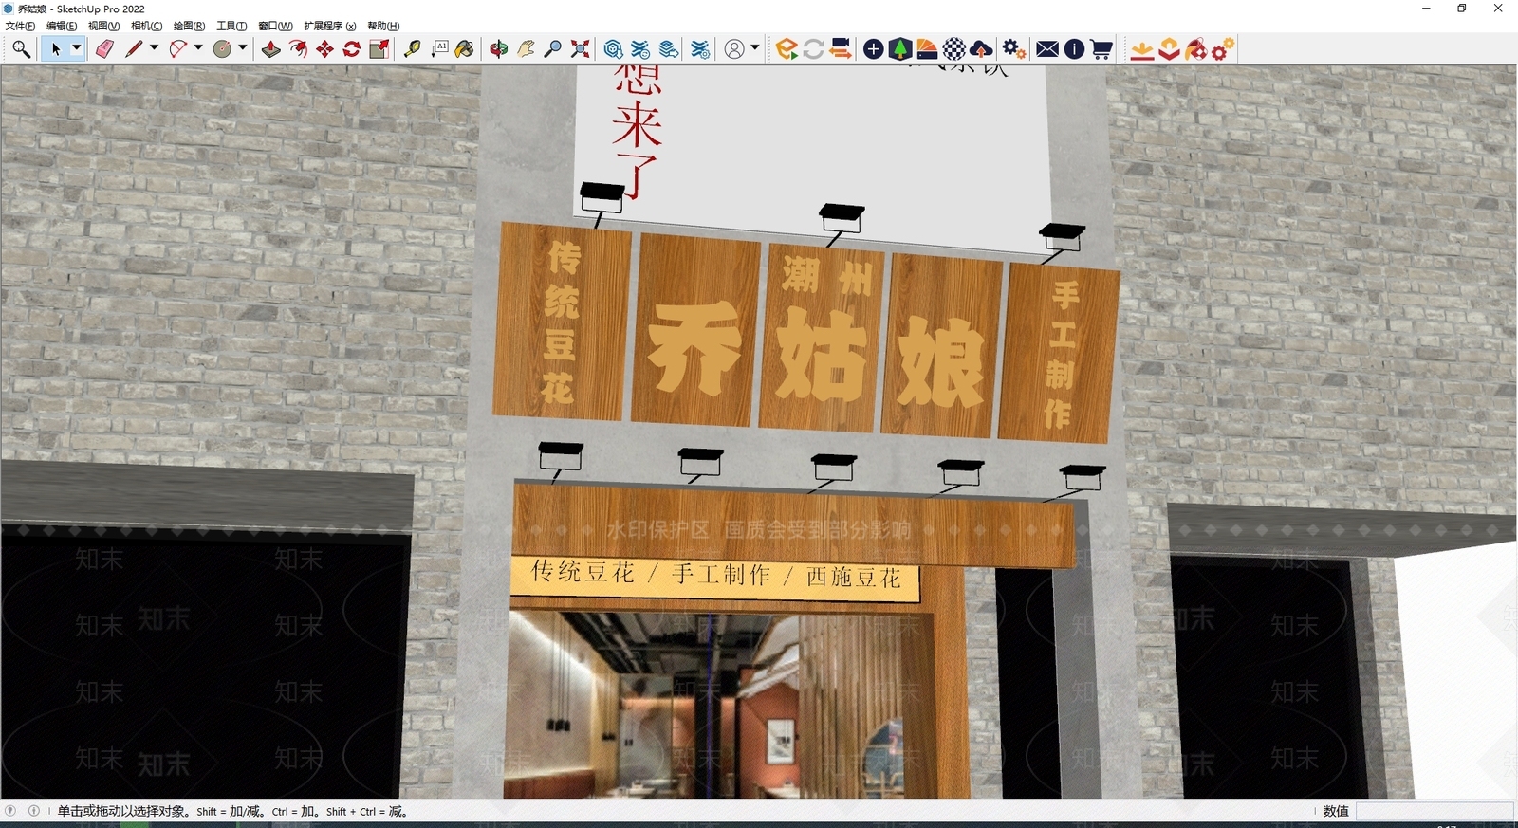
Task: Click the user account sign-in icon
Action: [734, 49]
